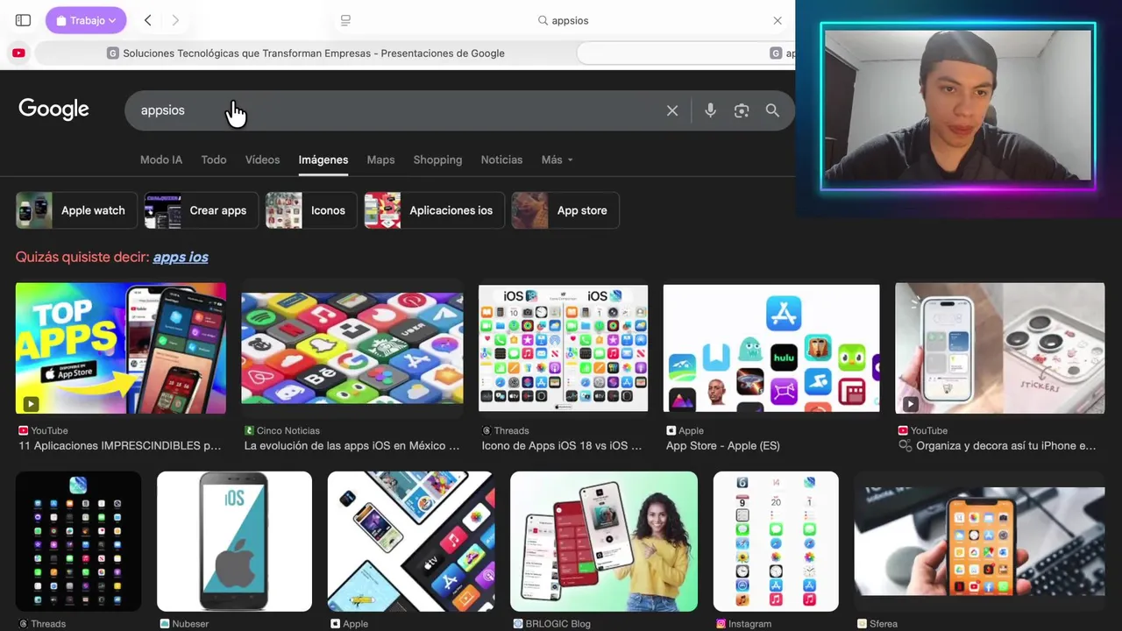Select the Apple watch filter chip
1122x631 pixels.
76,210
